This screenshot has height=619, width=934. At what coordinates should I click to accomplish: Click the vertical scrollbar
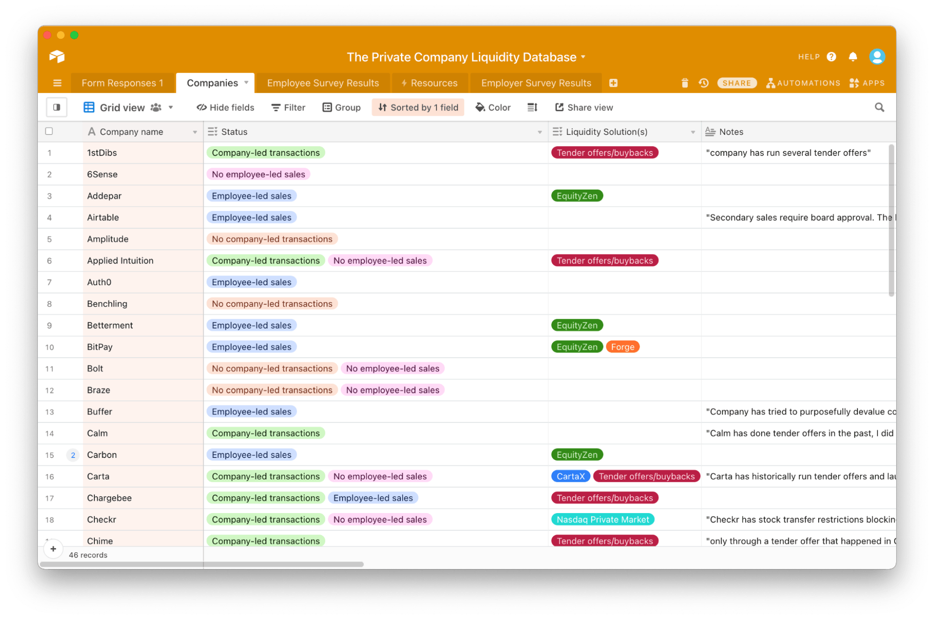click(891, 220)
